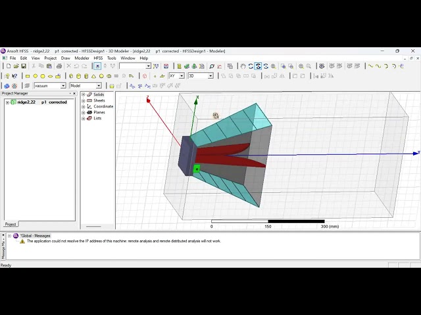Screen dimensions: 421x315
Task: Open the HFSS menu
Action: pyautogui.click(x=98, y=58)
